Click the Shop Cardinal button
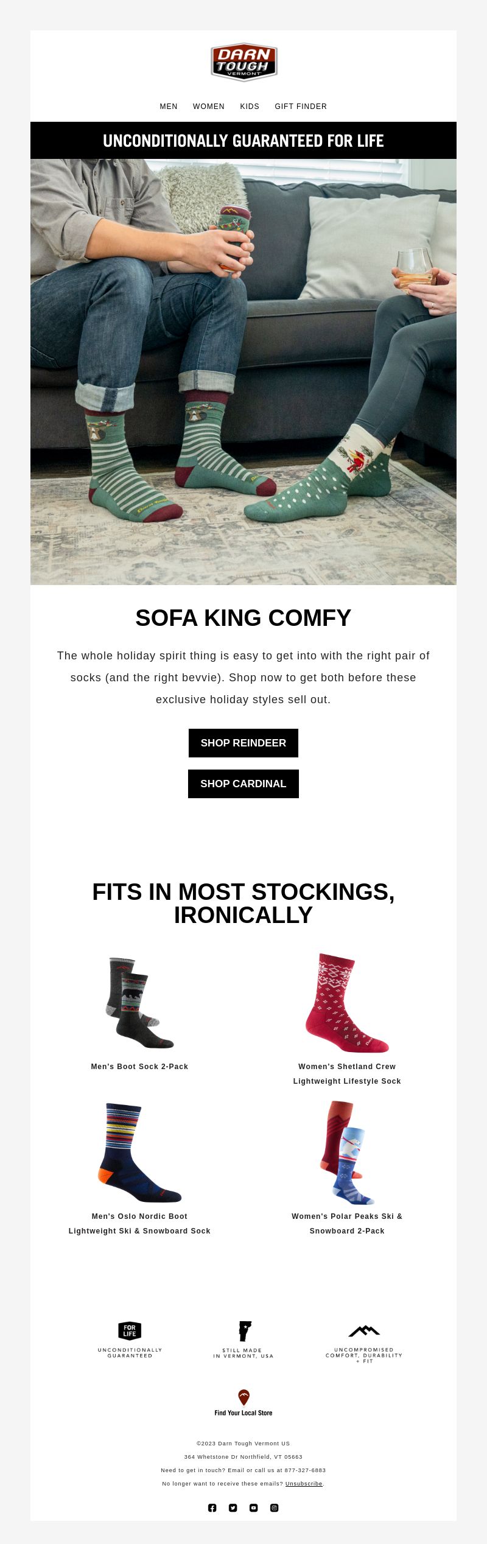487x1544 pixels. click(x=243, y=784)
